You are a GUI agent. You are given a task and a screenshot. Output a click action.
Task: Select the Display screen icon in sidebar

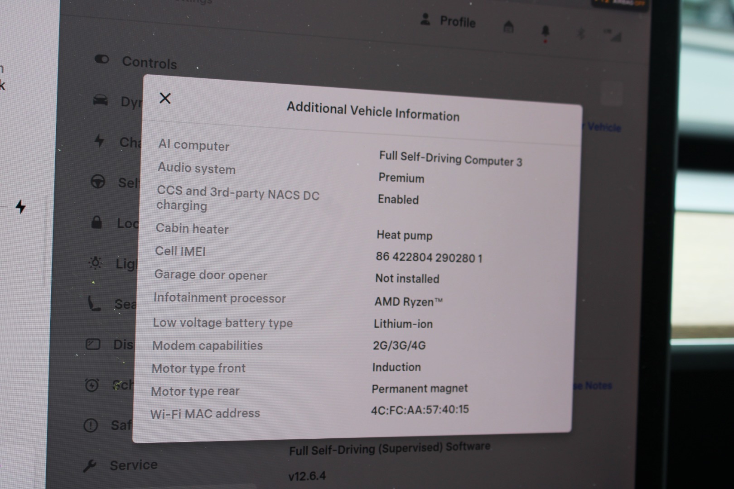click(93, 344)
